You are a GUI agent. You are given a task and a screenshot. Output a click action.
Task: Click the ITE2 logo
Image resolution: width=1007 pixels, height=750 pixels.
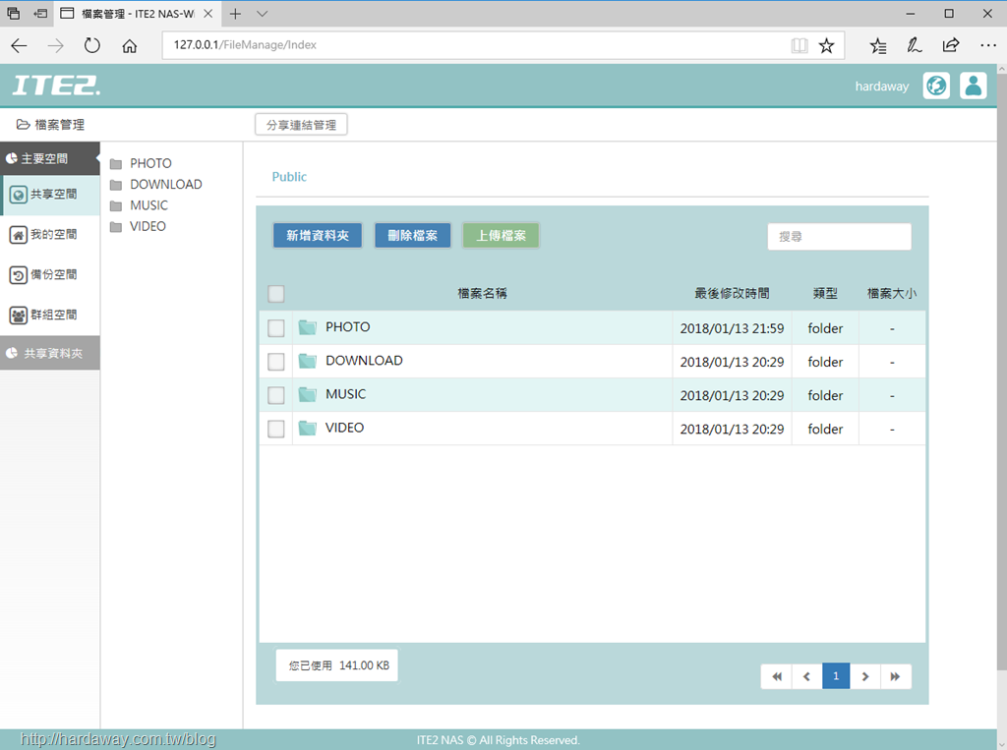pyautogui.click(x=56, y=86)
